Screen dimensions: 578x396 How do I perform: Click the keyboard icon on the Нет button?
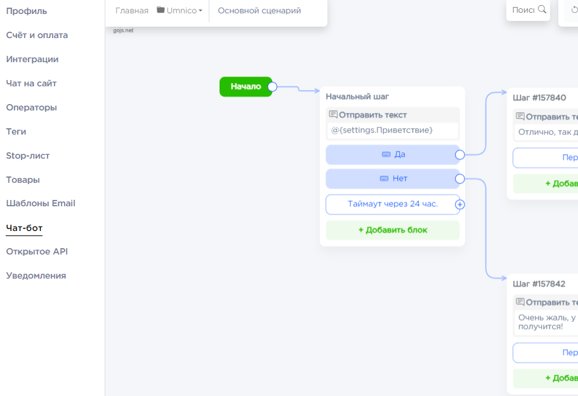(x=384, y=178)
